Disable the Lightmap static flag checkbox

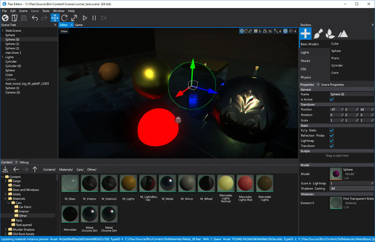332,141
